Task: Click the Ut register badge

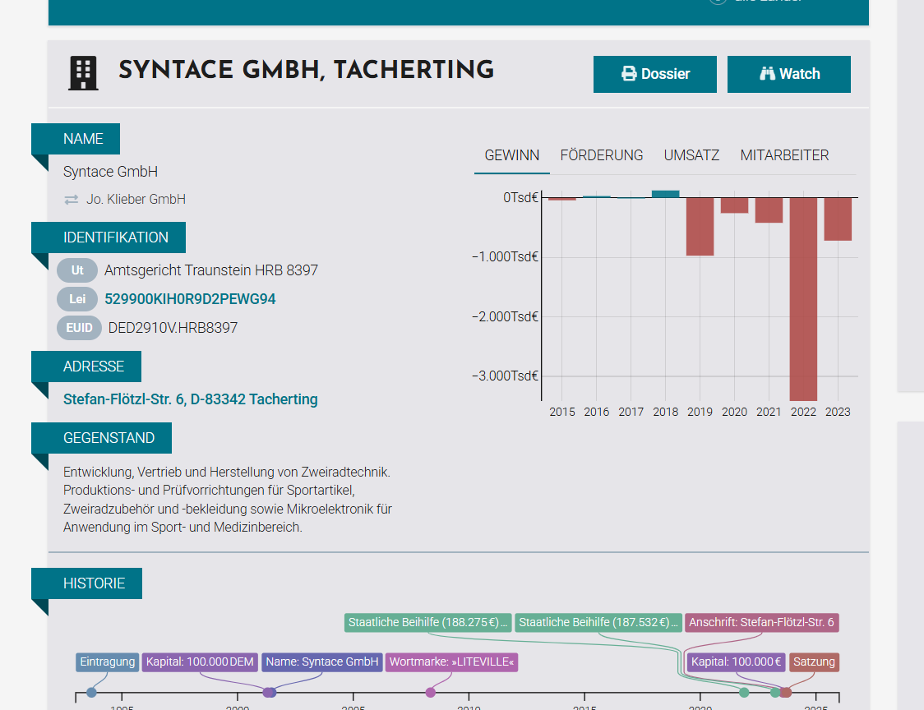Action: coord(77,270)
